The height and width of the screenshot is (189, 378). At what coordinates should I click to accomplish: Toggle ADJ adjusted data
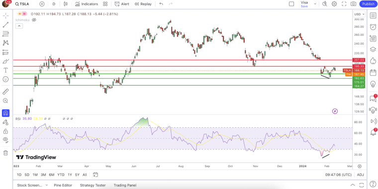(x=361, y=175)
